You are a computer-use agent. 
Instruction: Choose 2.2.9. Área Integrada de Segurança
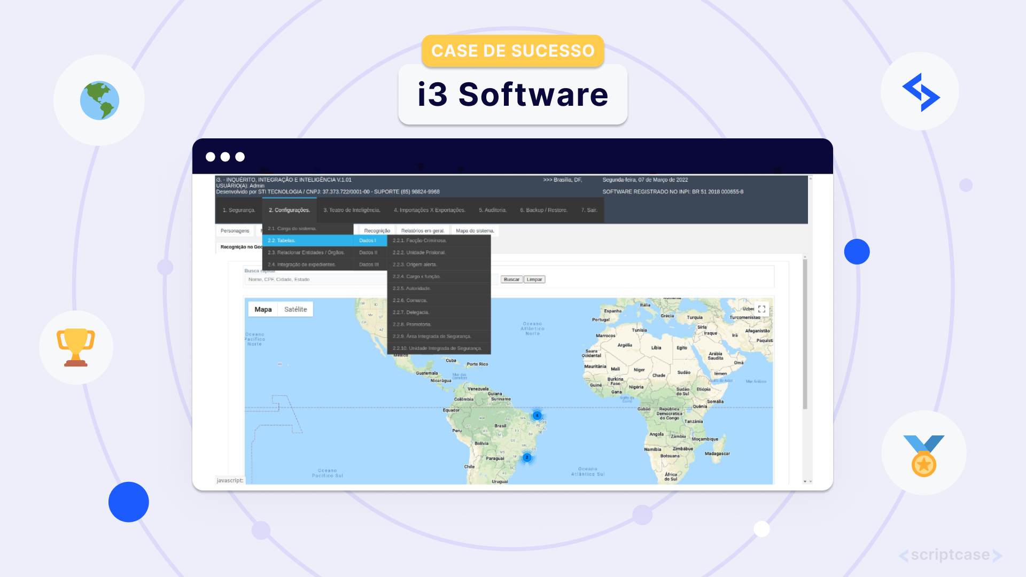click(439, 337)
